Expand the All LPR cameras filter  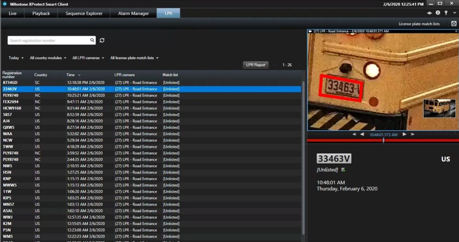click(x=88, y=58)
